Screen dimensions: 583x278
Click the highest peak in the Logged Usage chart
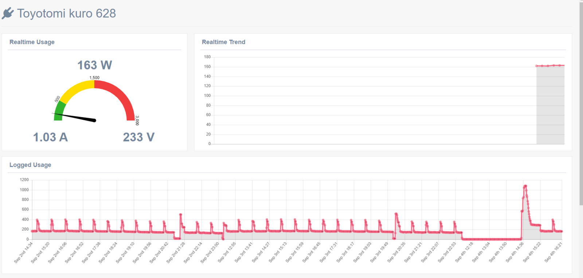(525, 186)
